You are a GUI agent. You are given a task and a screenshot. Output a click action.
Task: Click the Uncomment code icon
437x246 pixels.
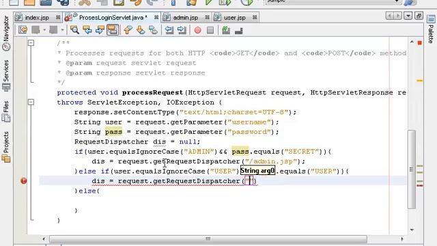238,31
